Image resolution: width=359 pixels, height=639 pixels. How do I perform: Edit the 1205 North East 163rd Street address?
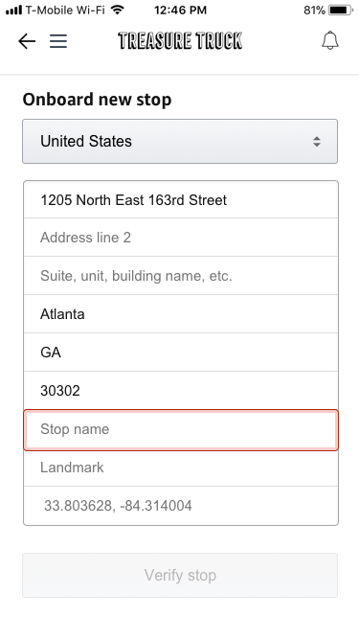point(181,199)
